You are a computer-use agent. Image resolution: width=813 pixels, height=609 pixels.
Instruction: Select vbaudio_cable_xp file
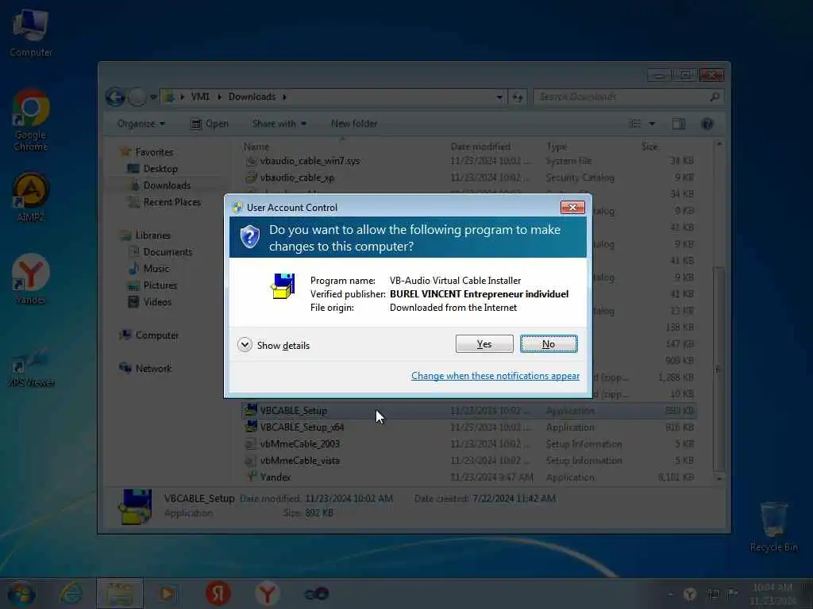(469, 178)
